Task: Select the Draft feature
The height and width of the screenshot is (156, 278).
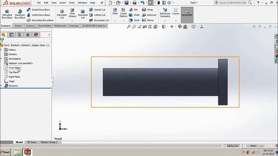Action: [x=134, y=15]
